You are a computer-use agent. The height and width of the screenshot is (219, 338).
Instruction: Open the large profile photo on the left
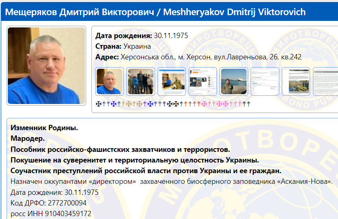click(x=46, y=65)
